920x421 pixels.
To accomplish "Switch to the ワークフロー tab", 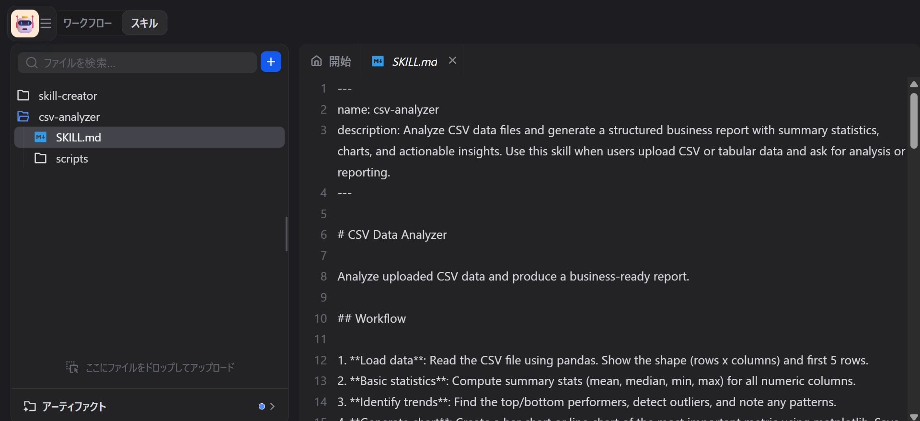I will pos(88,23).
